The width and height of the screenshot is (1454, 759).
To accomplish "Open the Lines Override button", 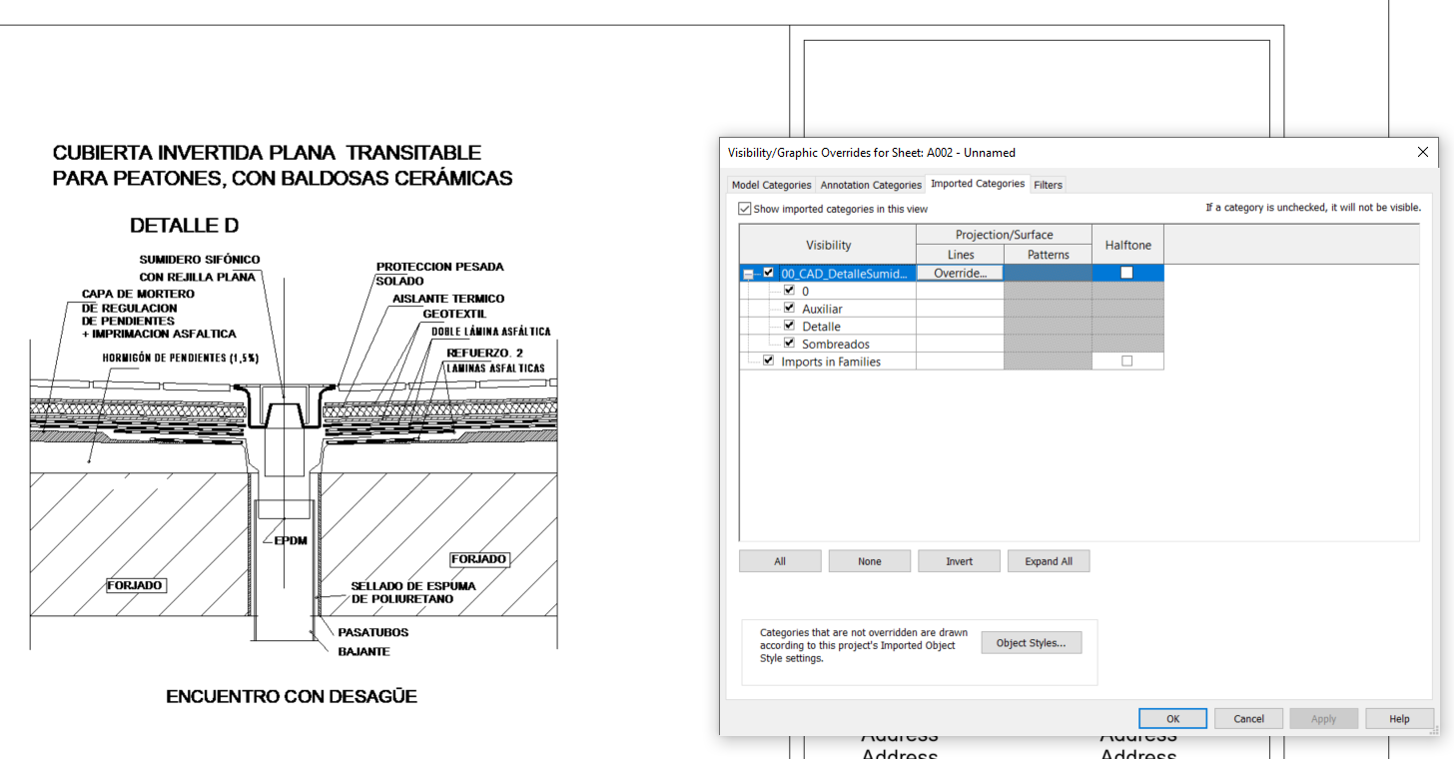I will click(960, 273).
